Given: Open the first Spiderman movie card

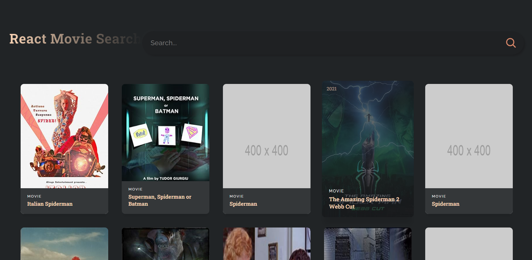Looking at the screenshot, I should point(266,148).
